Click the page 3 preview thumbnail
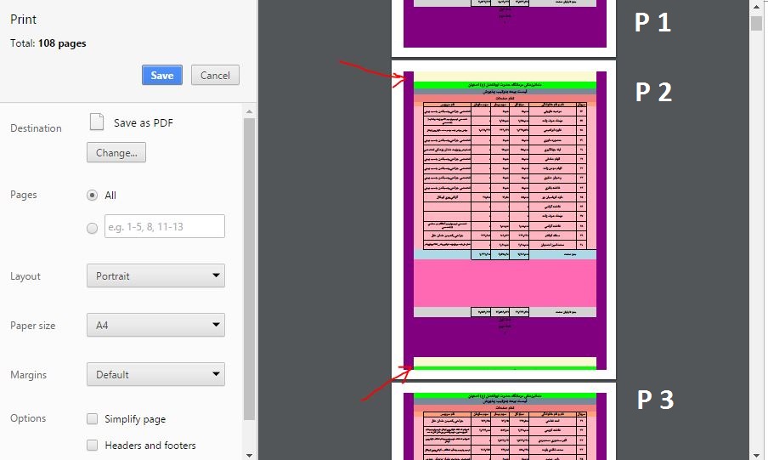The height and width of the screenshot is (460, 768). (x=504, y=422)
